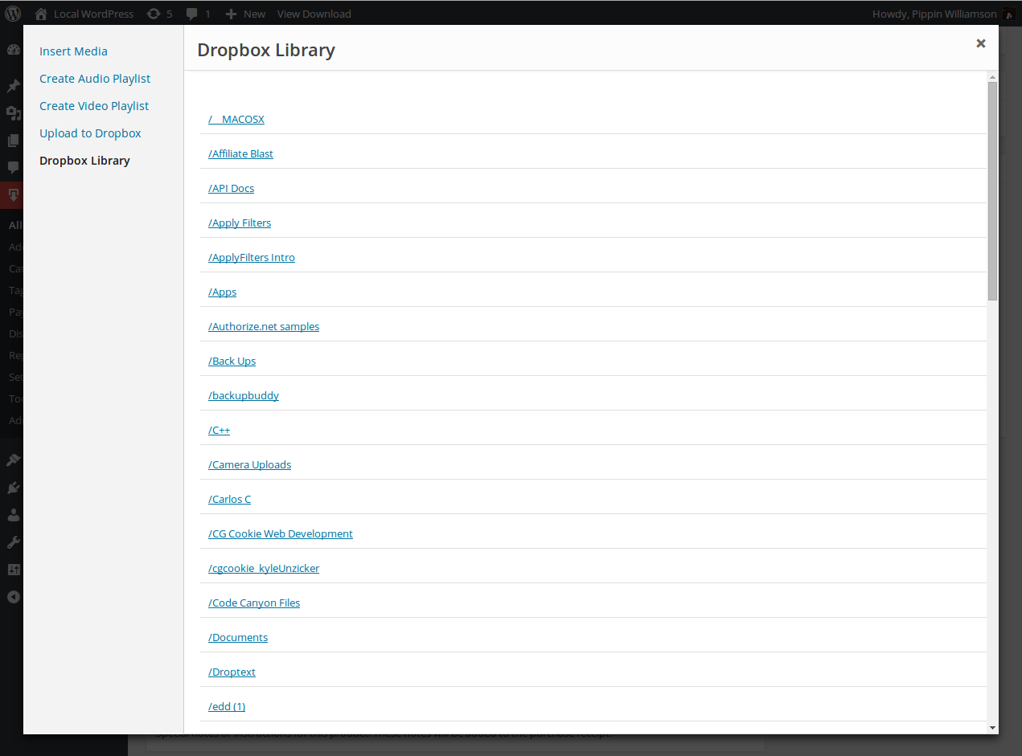
Task: Open the /Camera Uploads folder
Action: click(249, 464)
